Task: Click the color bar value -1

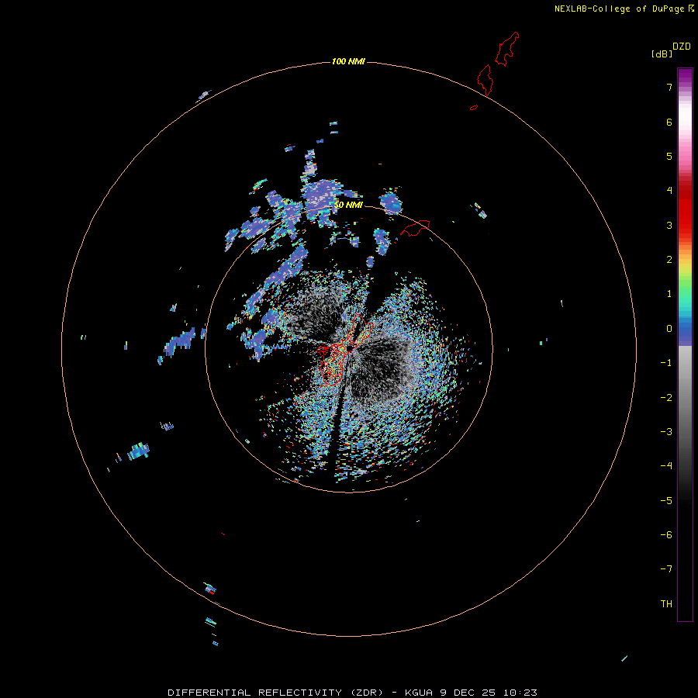Action: click(666, 363)
